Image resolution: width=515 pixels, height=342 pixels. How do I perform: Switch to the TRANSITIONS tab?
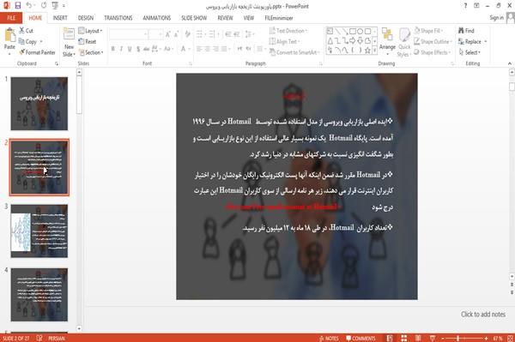[x=118, y=18]
